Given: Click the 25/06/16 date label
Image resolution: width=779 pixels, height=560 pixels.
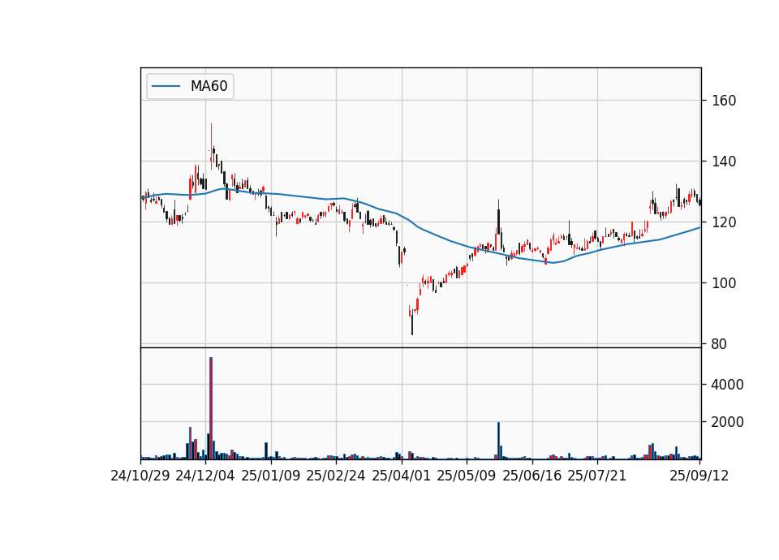Looking at the screenshot, I should (532, 476).
